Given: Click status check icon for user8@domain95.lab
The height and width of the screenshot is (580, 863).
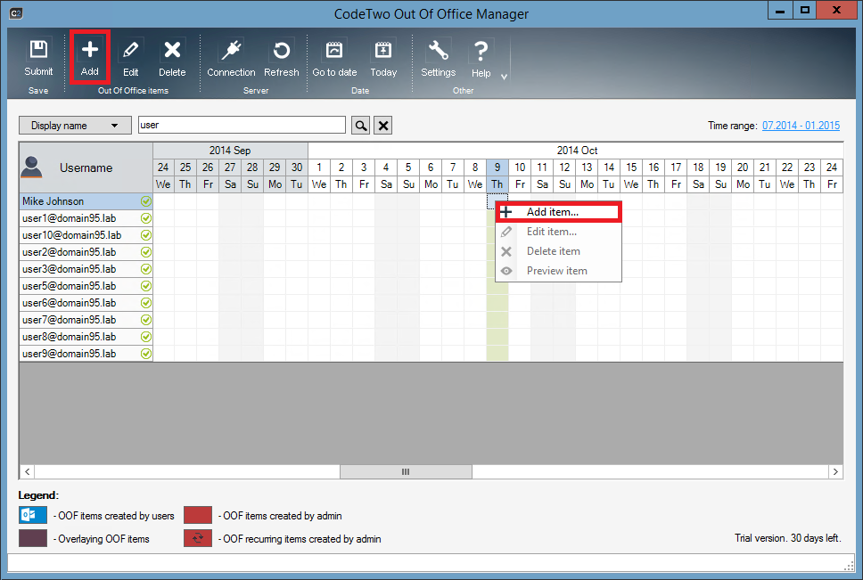Looking at the screenshot, I should click(x=146, y=337).
